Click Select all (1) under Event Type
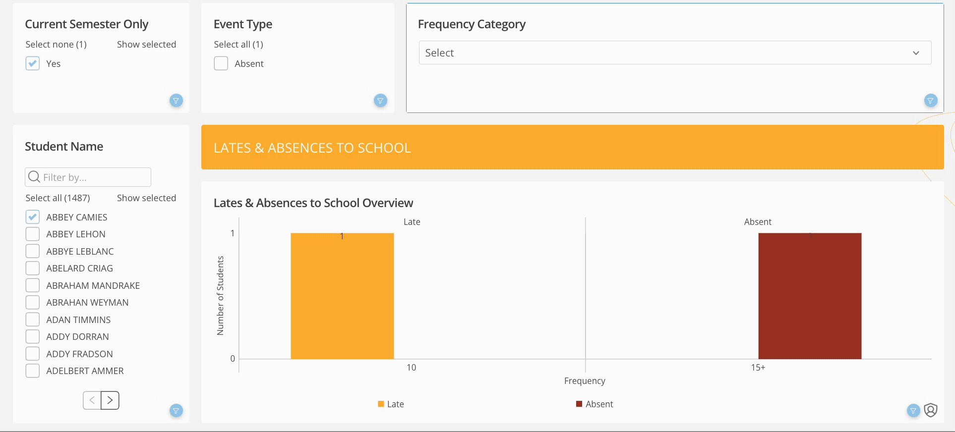This screenshot has width=955, height=432. [x=239, y=44]
